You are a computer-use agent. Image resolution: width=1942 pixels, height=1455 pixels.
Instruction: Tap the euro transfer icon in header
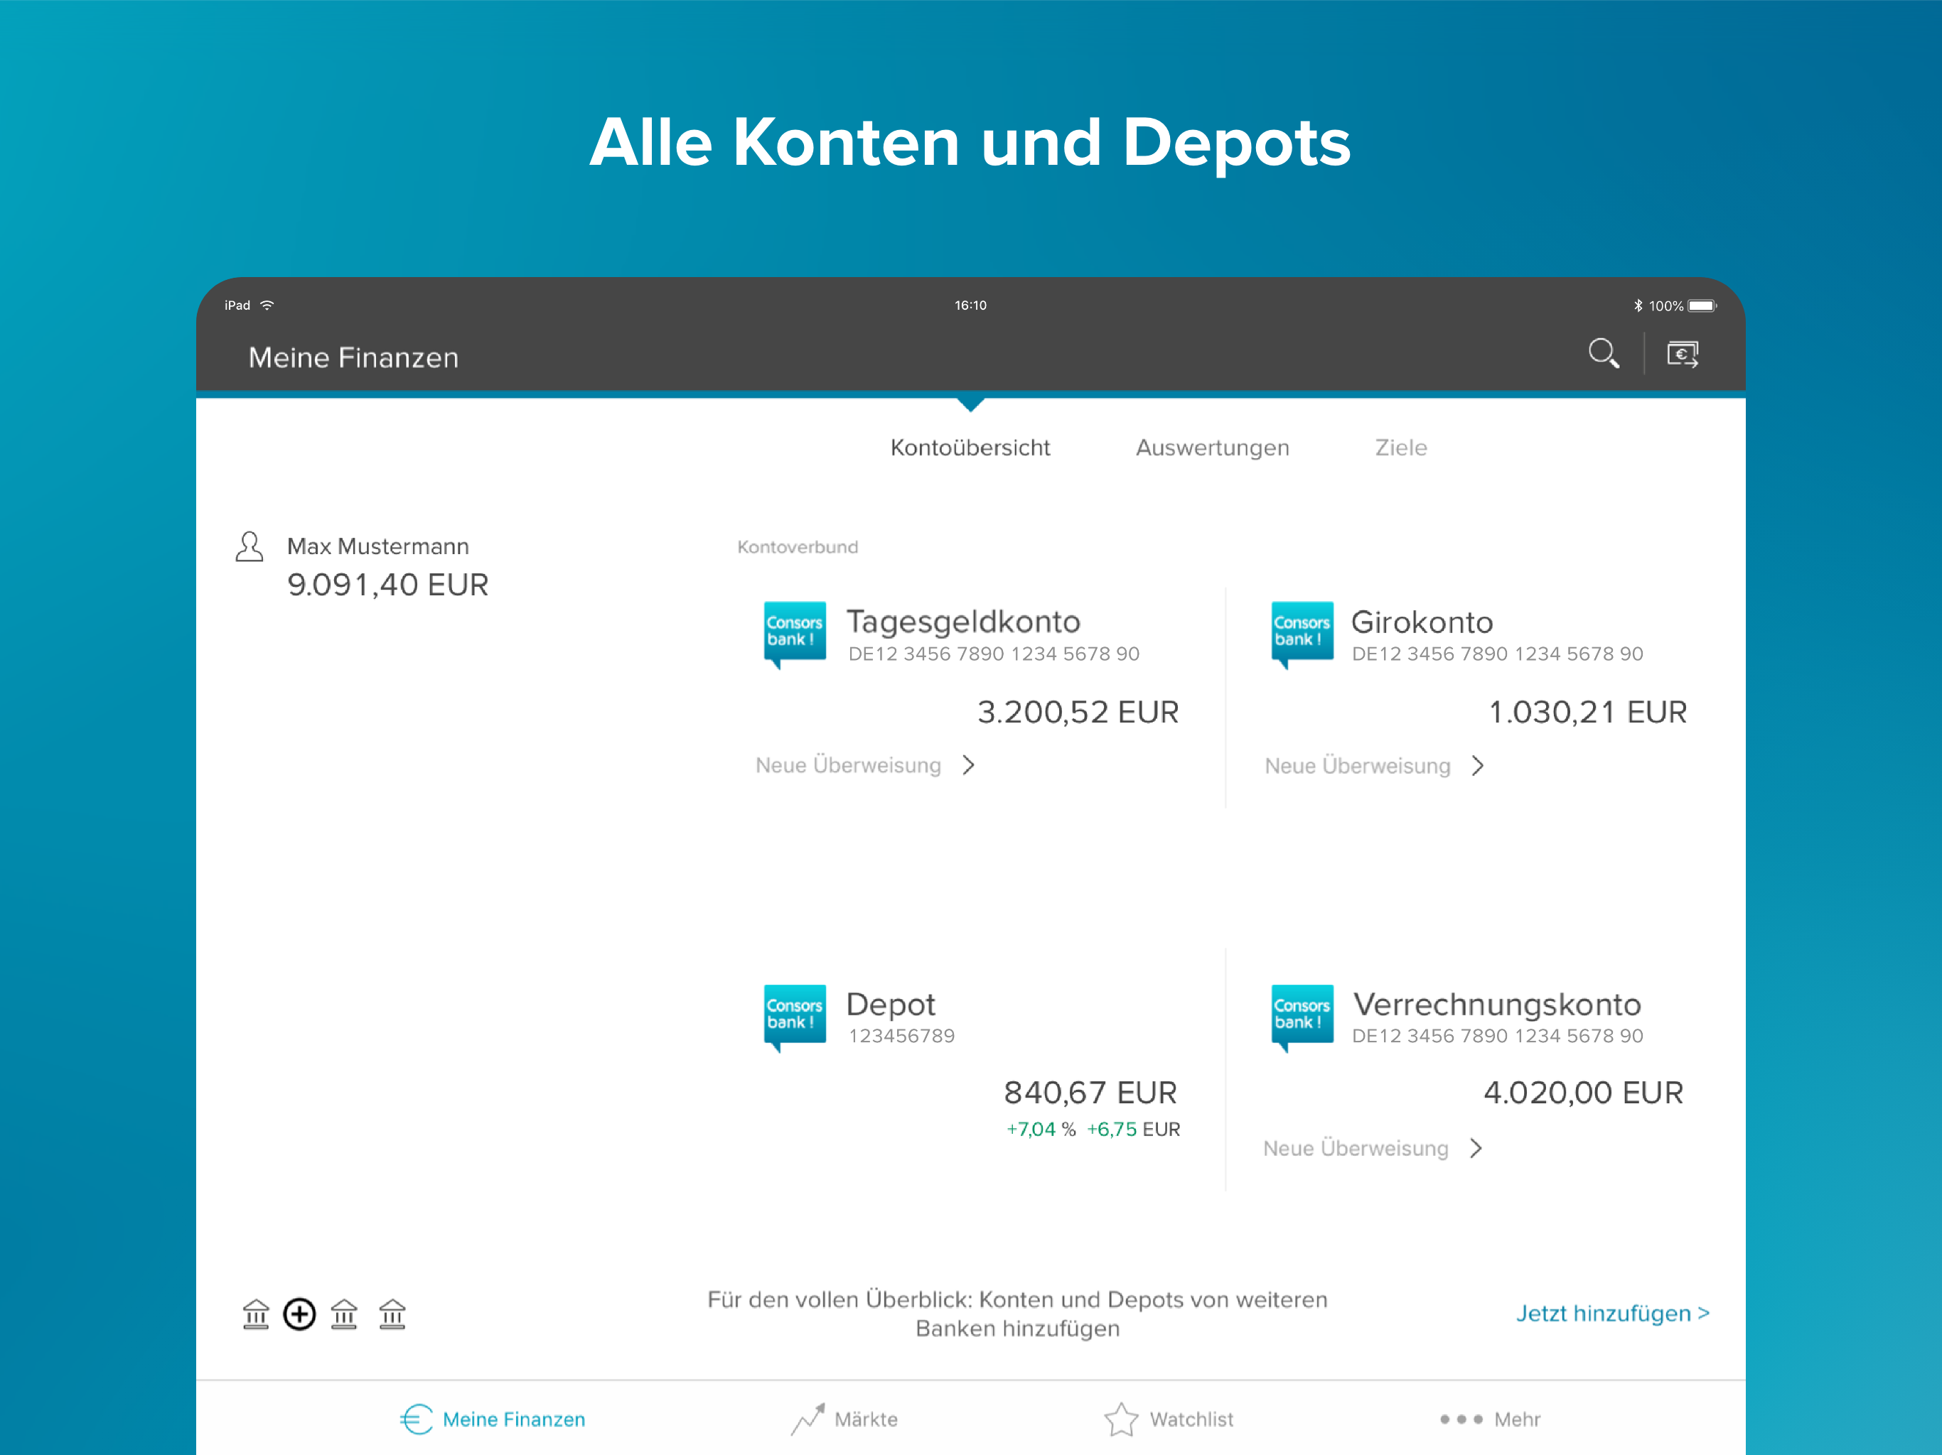coord(1682,355)
